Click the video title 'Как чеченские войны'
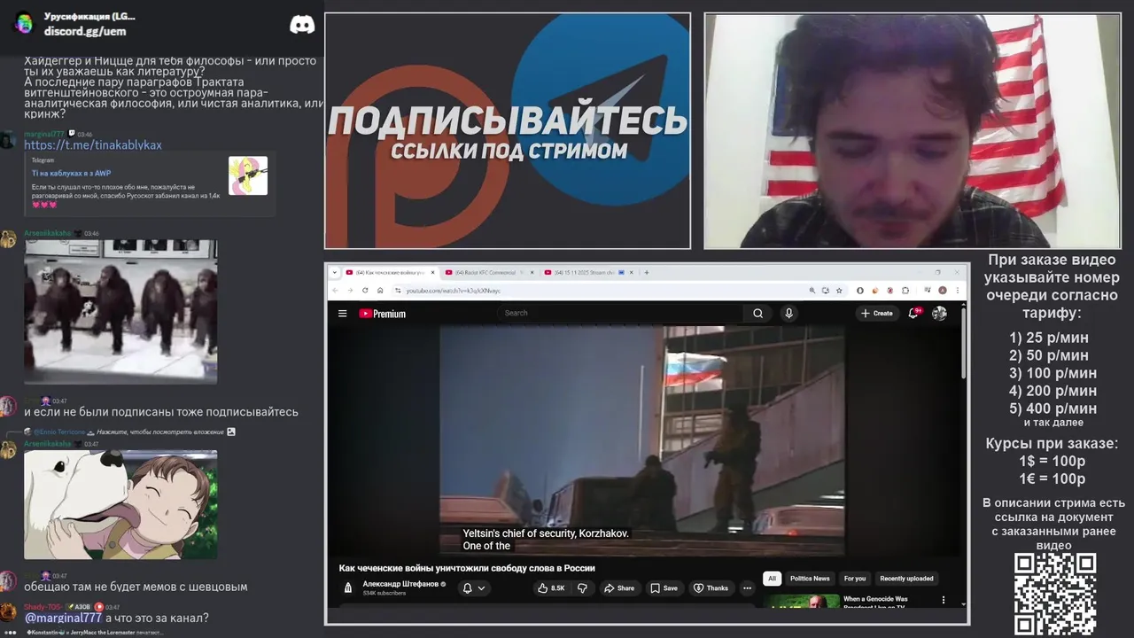Viewport: 1134px width, 638px height. (467, 568)
